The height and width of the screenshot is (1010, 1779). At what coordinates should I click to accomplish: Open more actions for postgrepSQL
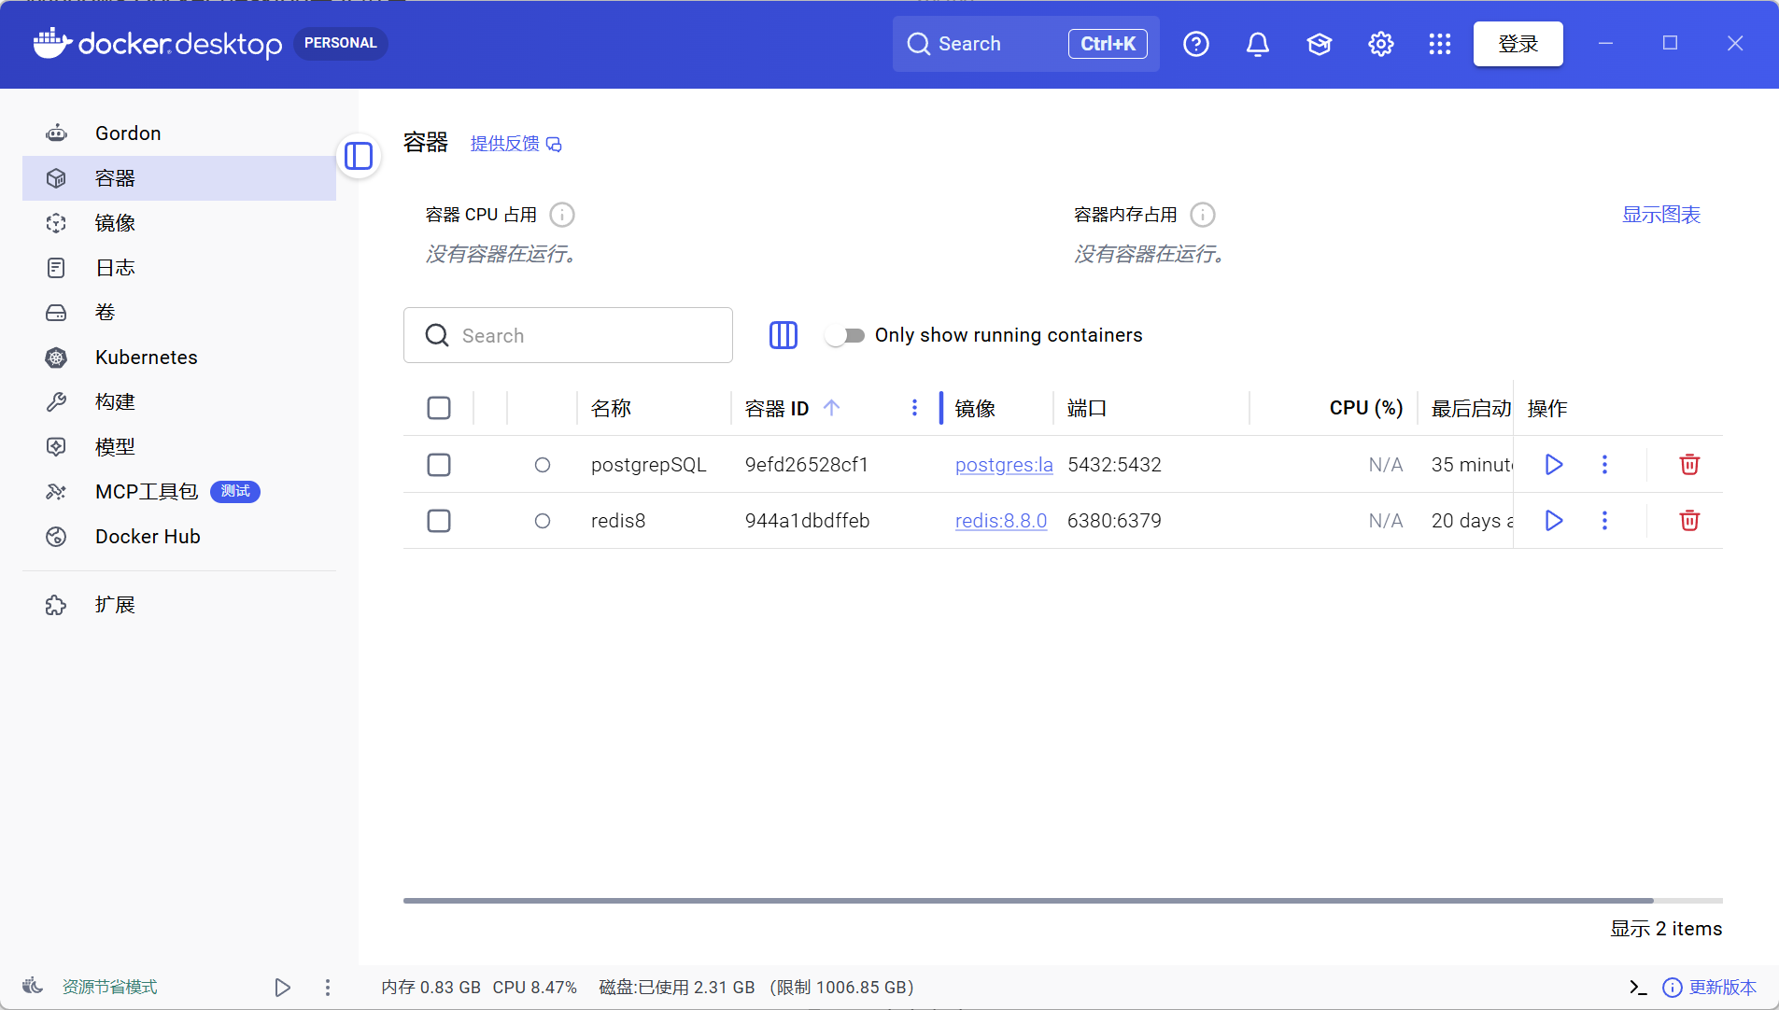[x=1605, y=465]
